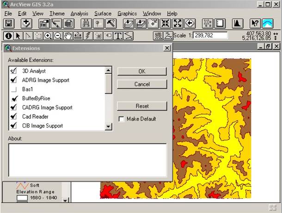Check the Make Default checkbox

pos(121,119)
